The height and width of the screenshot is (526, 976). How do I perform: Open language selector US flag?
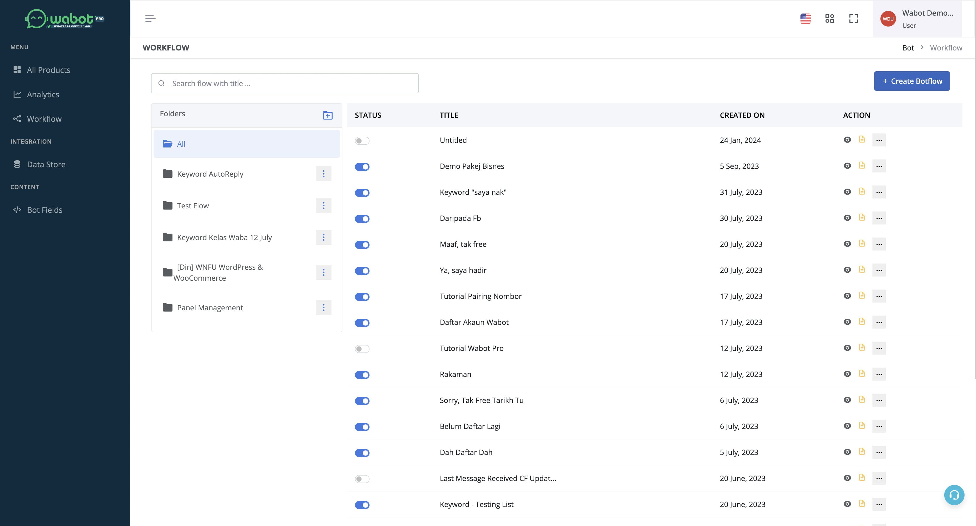[805, 18]
